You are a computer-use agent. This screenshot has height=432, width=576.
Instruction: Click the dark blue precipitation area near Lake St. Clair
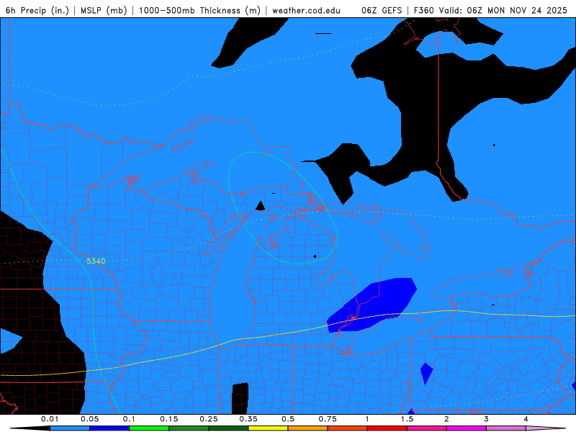pyautogui.click(x=372, y=305)
